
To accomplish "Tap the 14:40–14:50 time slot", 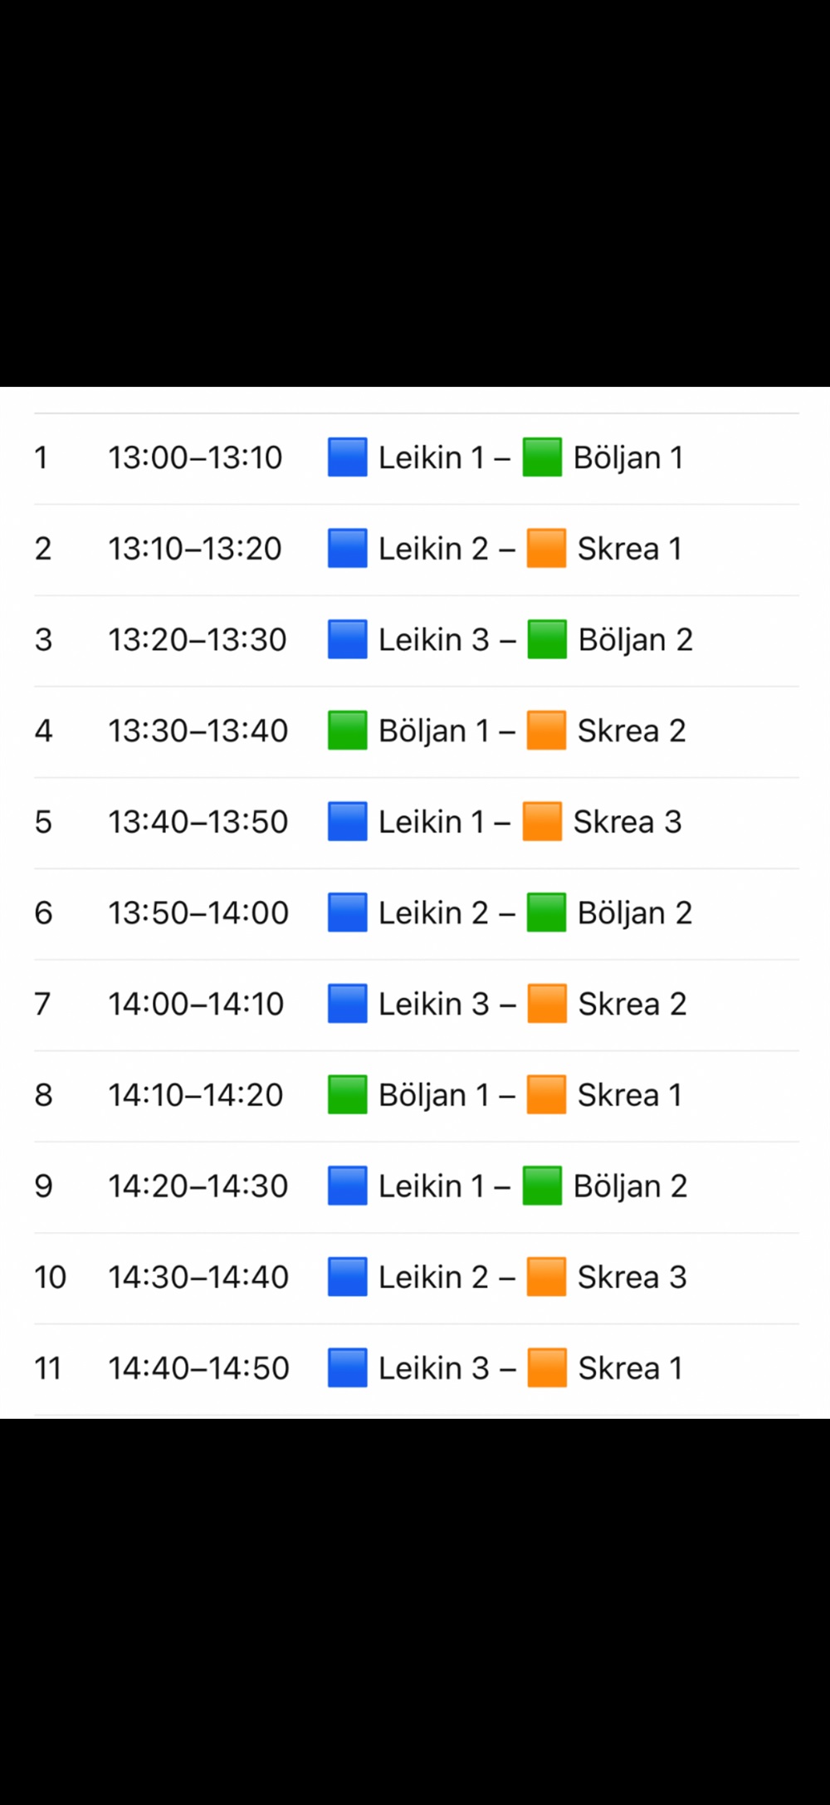I will 198,1368.
